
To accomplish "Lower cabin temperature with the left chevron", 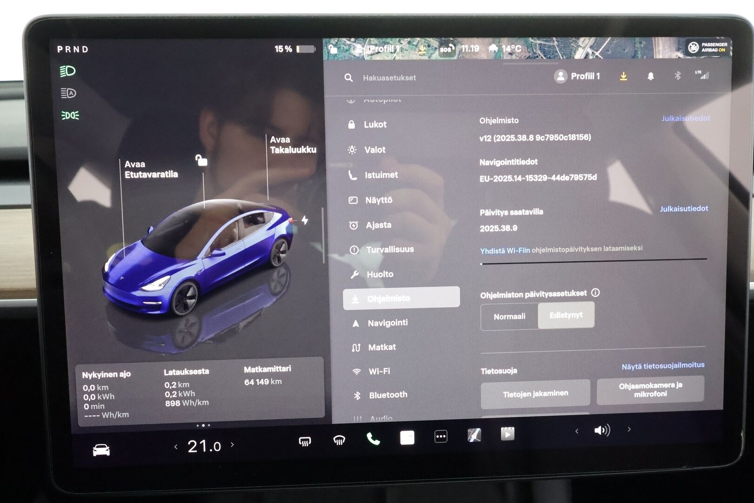I will [x=176, y=445].
